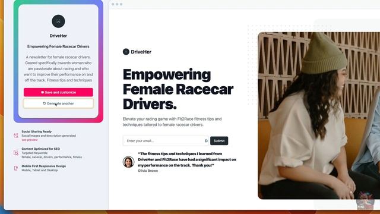Screen dimensions: 380x214
Task: Click the Social Sharing Ready icon
Action: tap(16, 136)
